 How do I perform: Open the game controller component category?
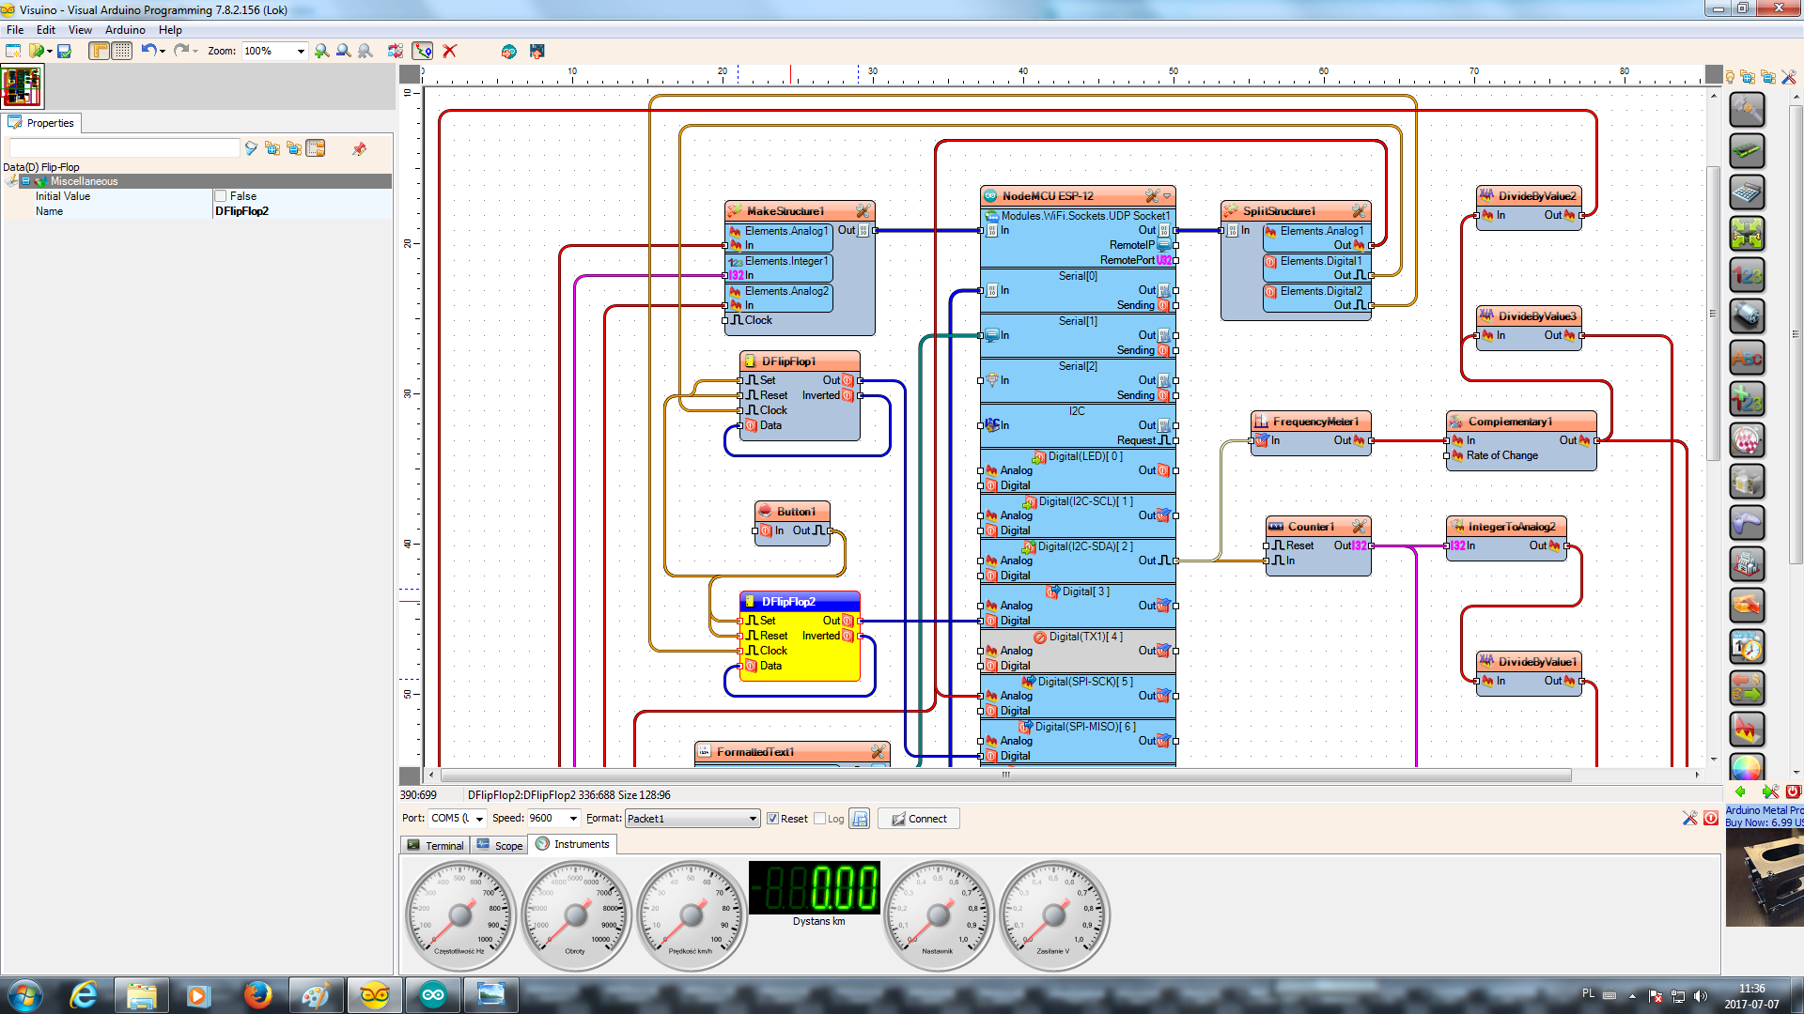click(1747, 523)
